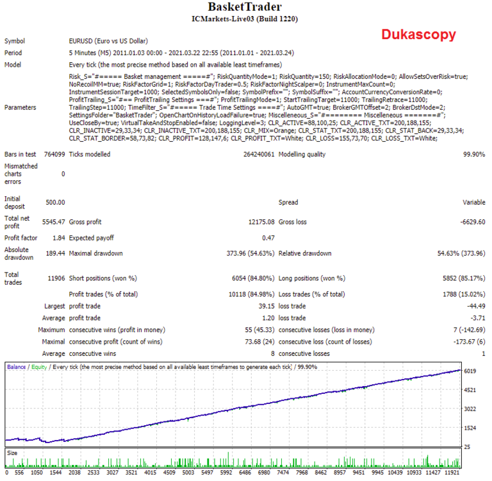Click consecutive losses value 7 (-142.69)
The height and width of the screenshot is (481, 492).
point(469,330)
